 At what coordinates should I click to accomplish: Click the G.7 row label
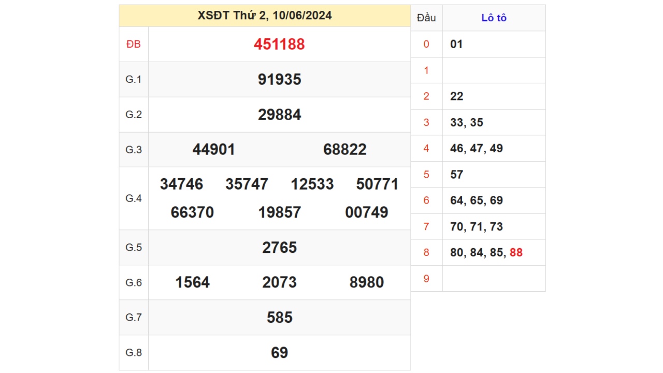[134, 318]
